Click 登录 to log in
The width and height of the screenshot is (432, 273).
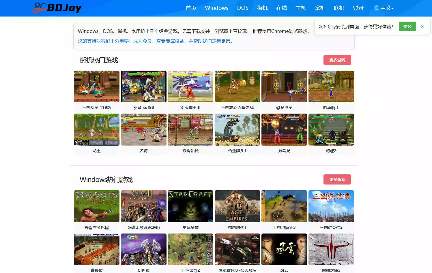[358, 8]
